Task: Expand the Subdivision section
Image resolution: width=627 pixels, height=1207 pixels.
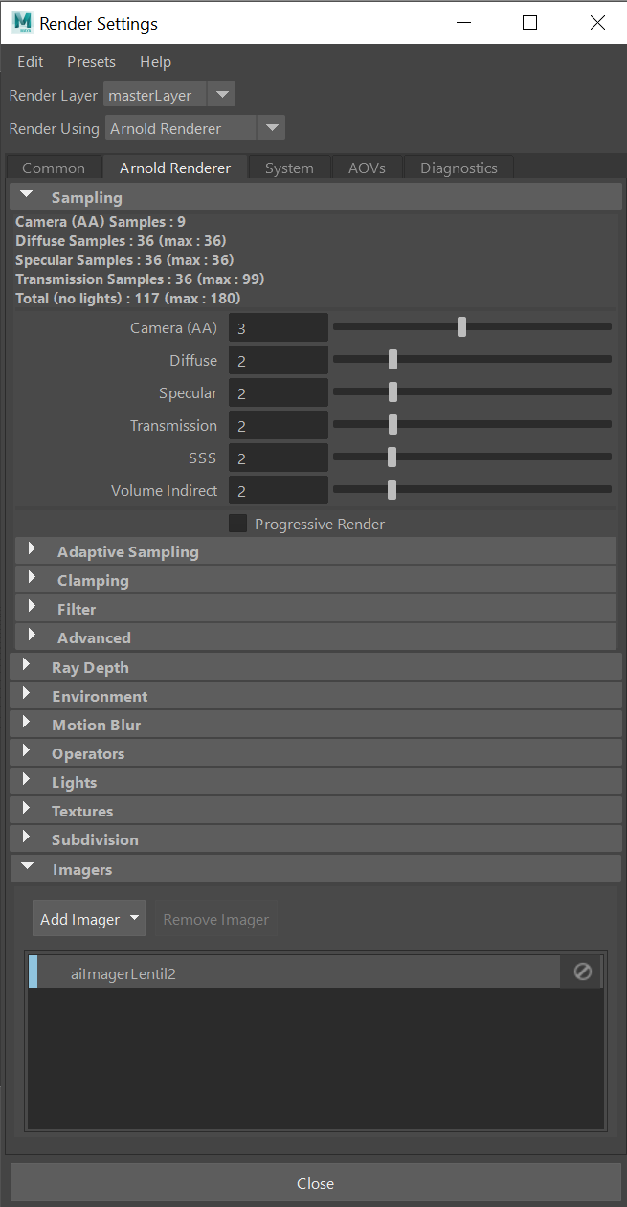Action: [x=316, y=839]
